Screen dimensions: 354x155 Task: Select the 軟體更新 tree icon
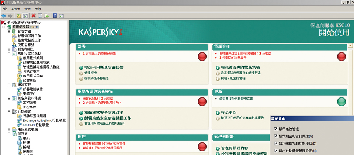coord(20,80)
